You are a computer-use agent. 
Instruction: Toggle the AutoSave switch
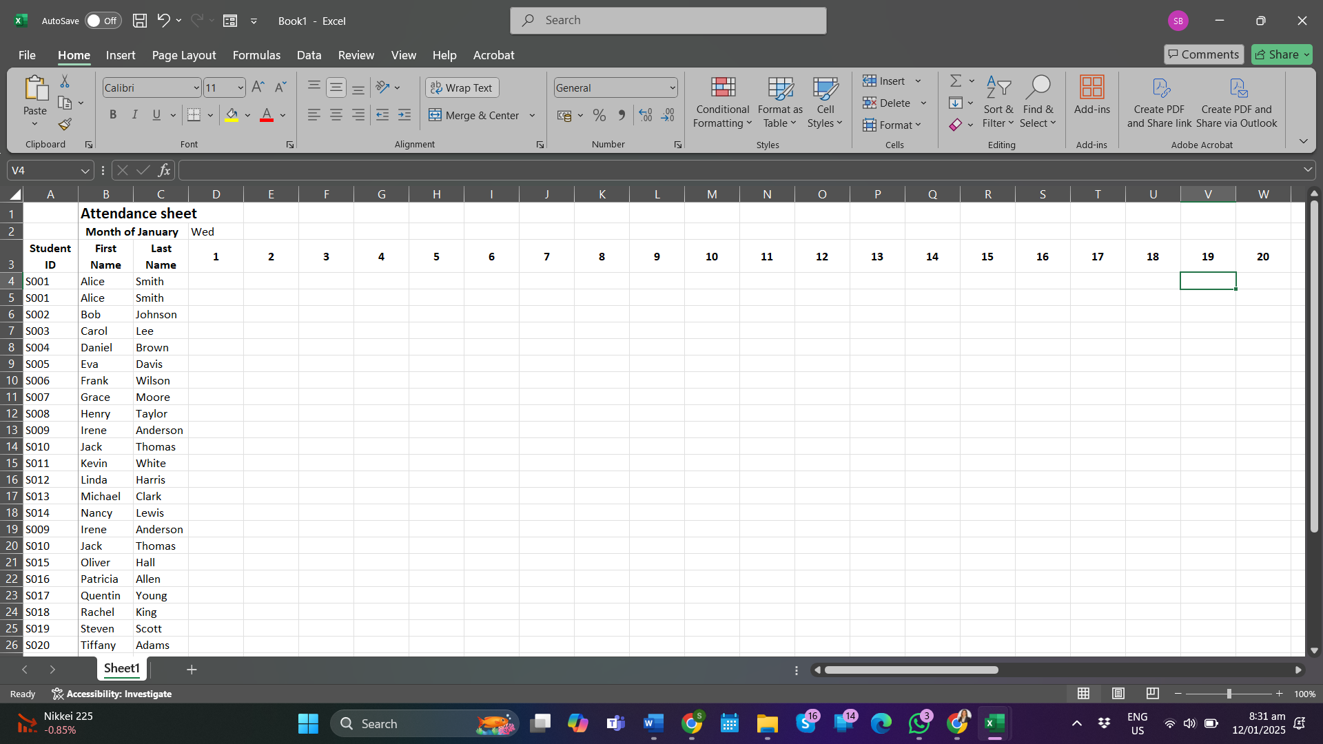pos(103,21)
